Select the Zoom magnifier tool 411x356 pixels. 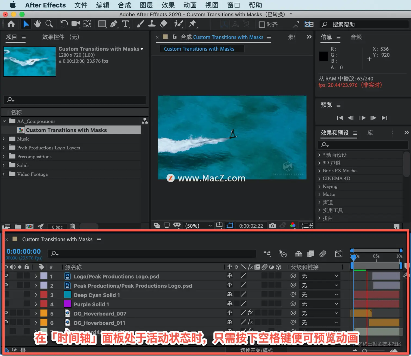[49, 24]
